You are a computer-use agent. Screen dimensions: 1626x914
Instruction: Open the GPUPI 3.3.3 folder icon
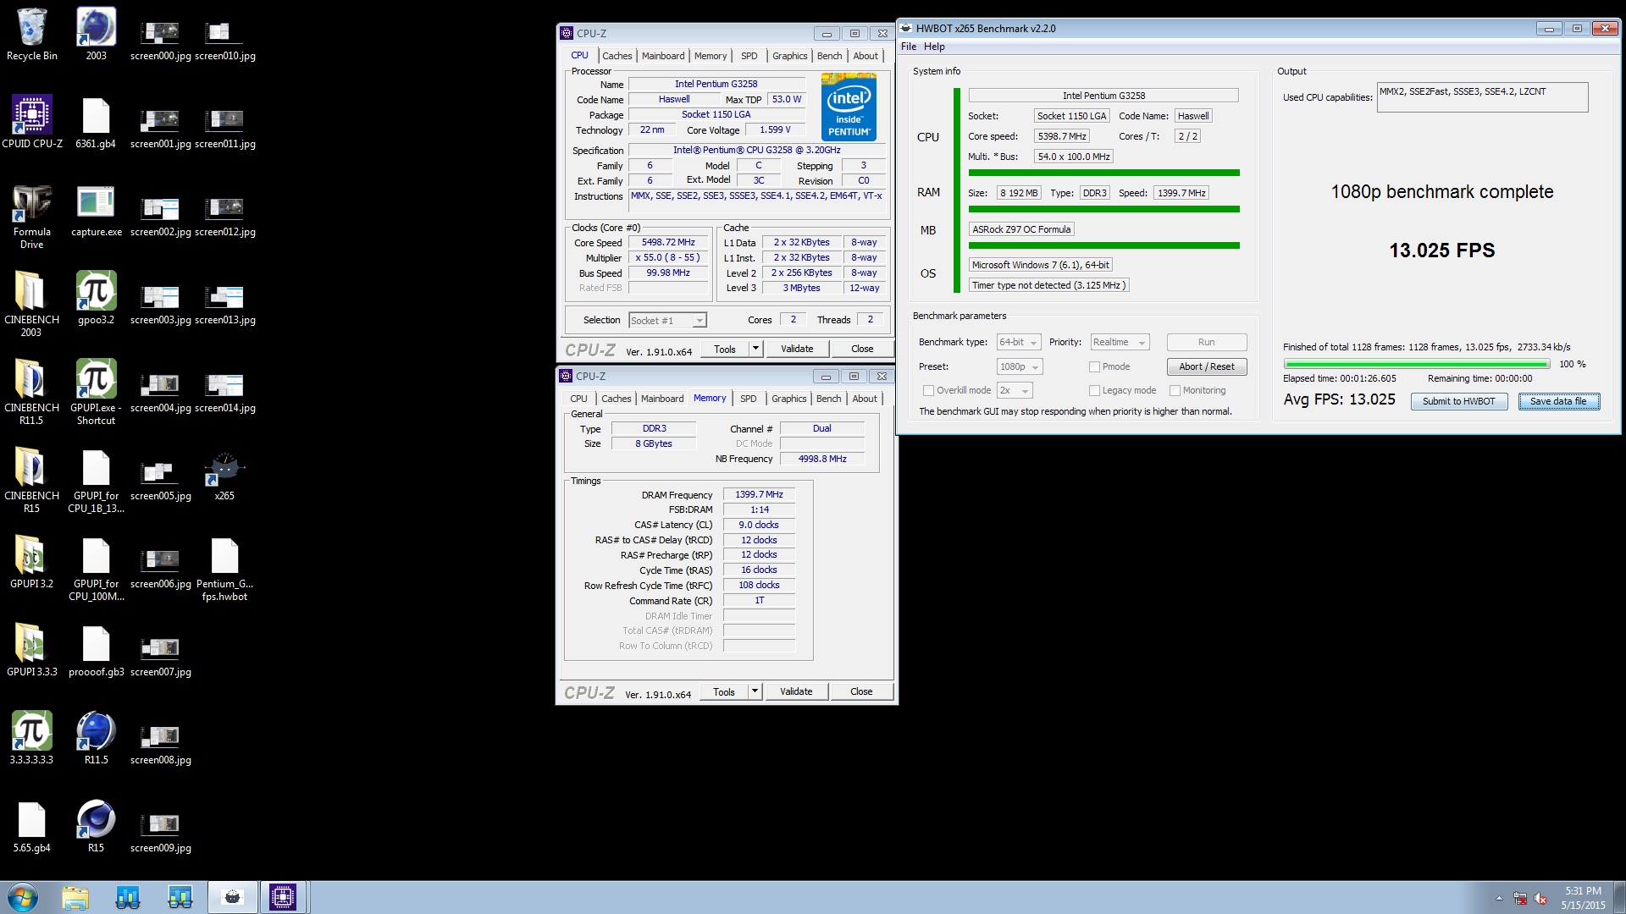pos(31,650)
